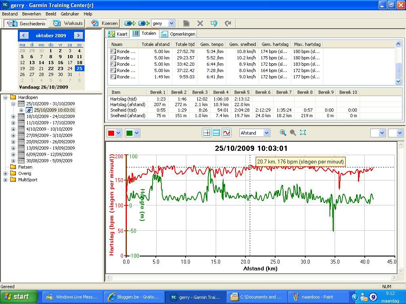Open the rightmost empty graph dropdown
406x304 pixels.
coord(400,133)
